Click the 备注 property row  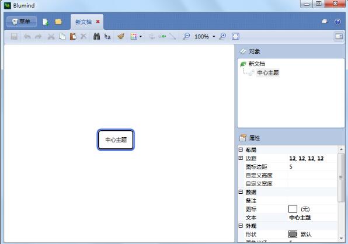[288, 201]
